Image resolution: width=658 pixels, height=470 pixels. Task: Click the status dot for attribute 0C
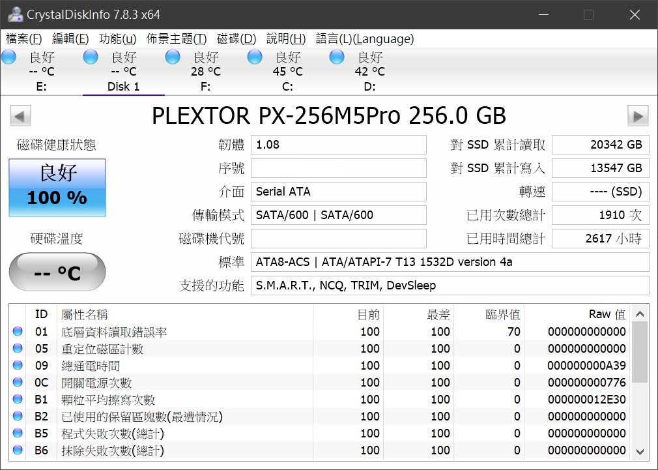(18, 382)
